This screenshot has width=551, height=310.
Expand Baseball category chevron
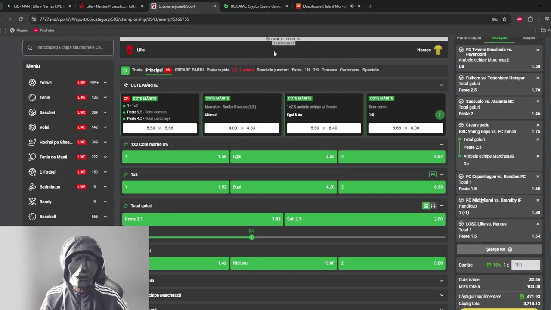[x=105, y=217]
